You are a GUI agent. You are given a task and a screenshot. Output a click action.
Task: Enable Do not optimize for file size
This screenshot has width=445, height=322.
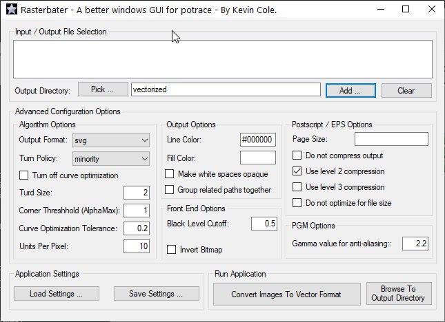297,203
